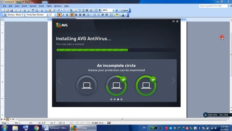Switch to Read layout view
232x131 pixels.
(x=124, y=11)
